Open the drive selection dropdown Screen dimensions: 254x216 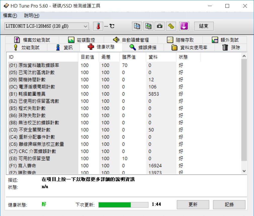47,26
